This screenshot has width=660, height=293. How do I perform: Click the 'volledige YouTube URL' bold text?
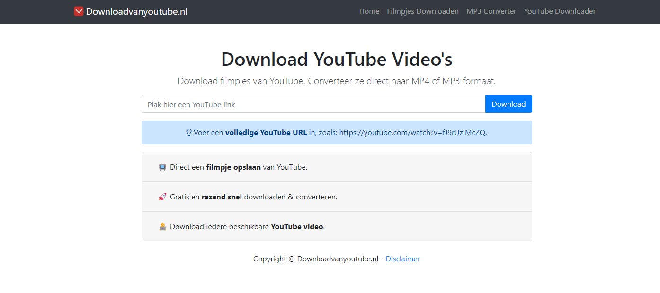point(266,133)
